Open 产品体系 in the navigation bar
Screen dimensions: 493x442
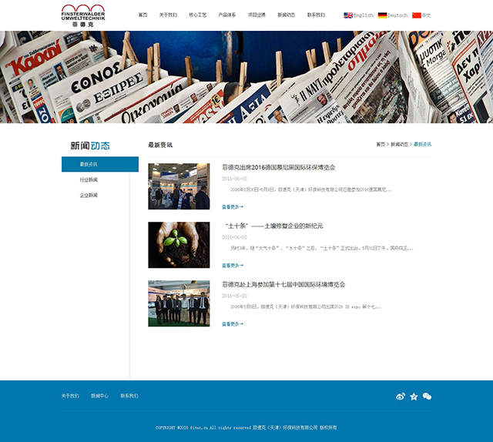(227, 15)
